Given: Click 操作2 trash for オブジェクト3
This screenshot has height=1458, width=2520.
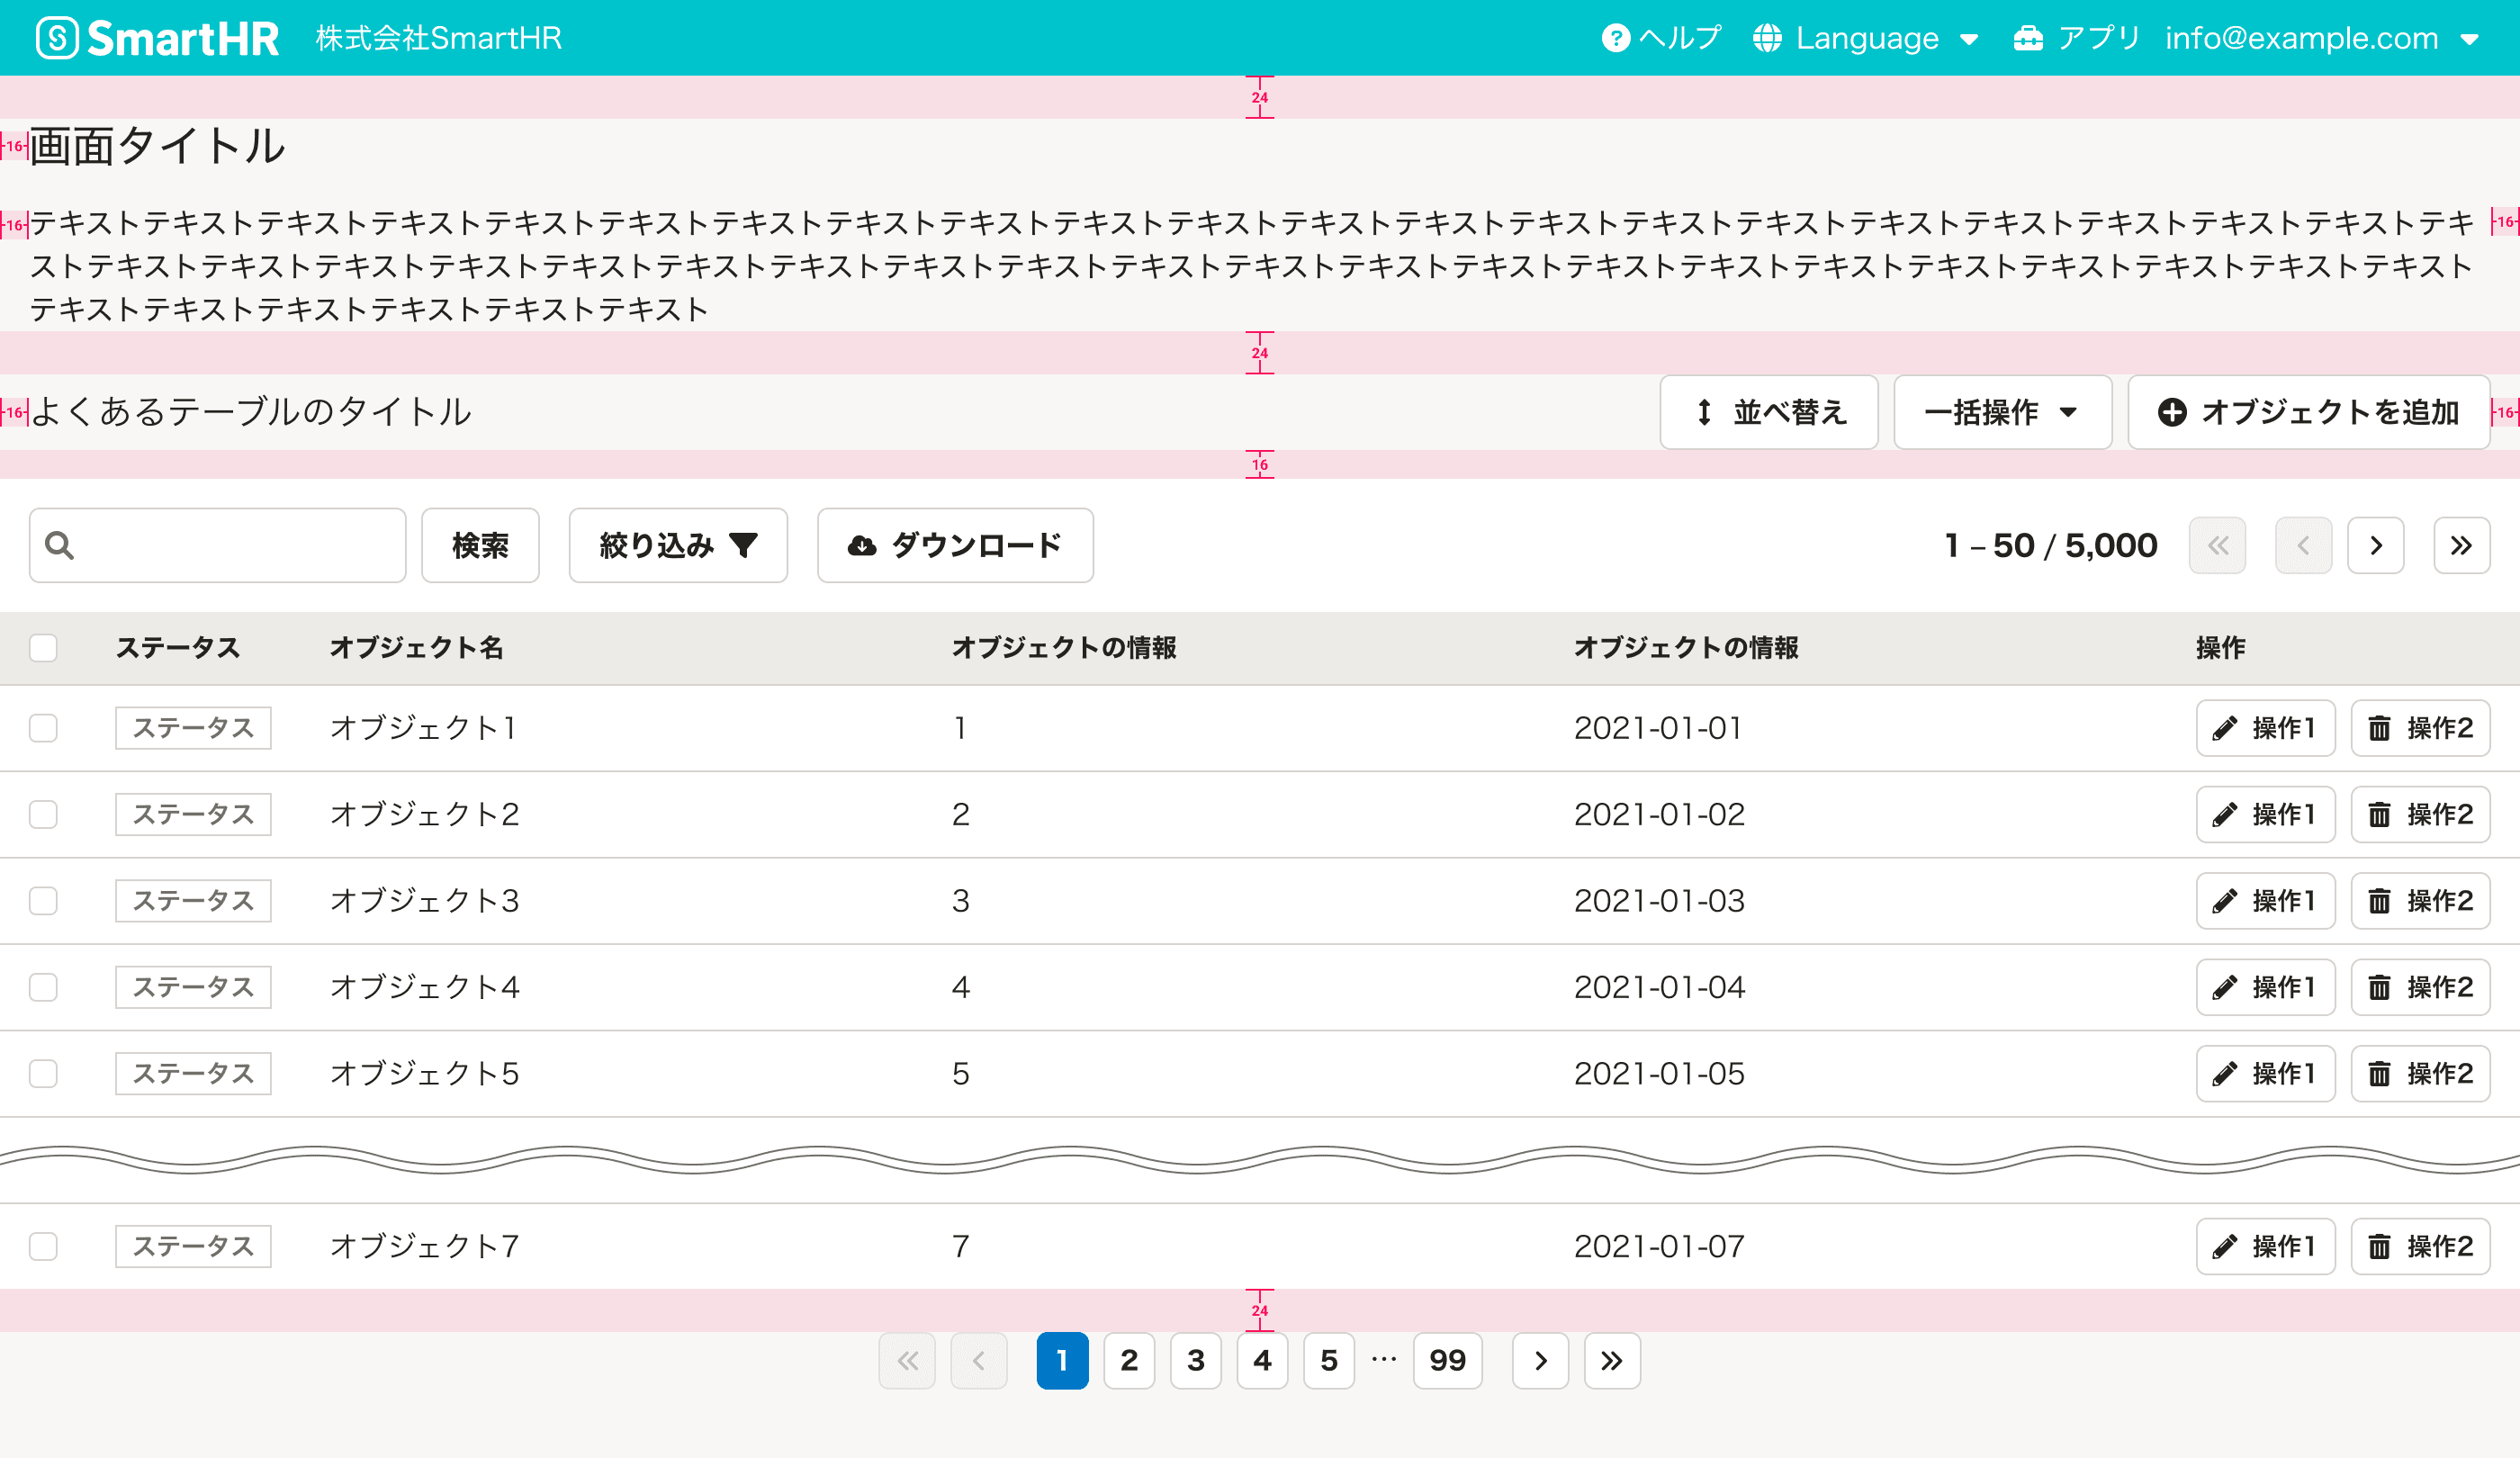Looking at the screenshot, I should (x=2420, y=901).
